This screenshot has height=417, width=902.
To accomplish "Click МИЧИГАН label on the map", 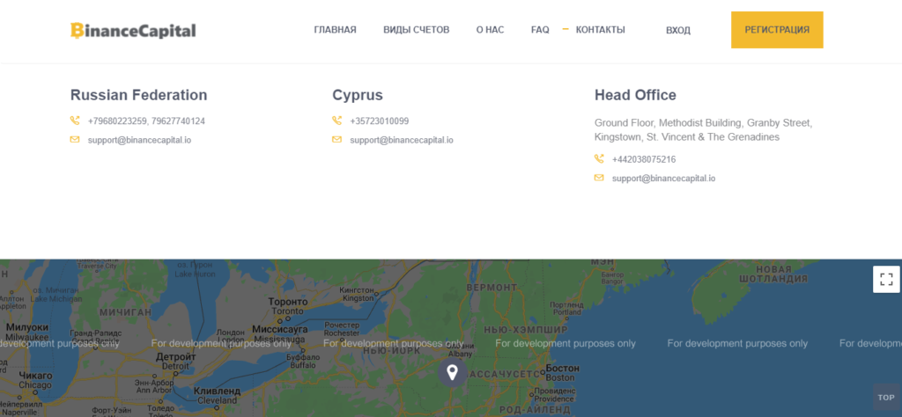I will click(x=125, y=312).
